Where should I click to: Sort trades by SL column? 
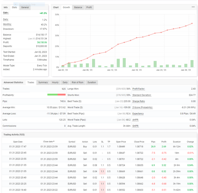coord(102,142)
